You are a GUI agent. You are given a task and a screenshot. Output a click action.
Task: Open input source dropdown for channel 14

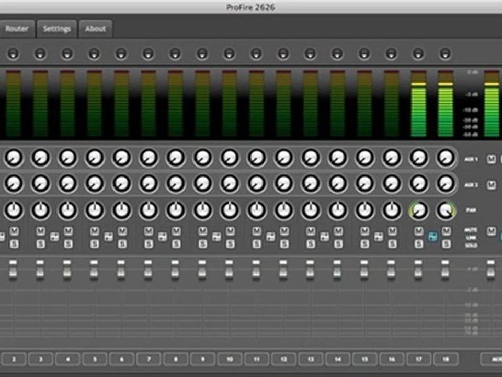point(337,53)
